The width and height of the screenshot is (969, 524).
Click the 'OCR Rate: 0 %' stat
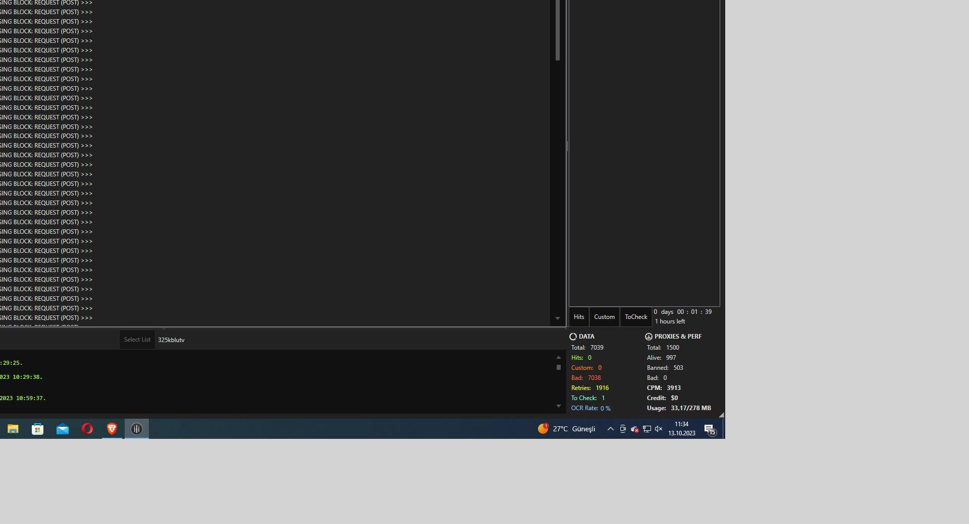(x=591, y=408)
